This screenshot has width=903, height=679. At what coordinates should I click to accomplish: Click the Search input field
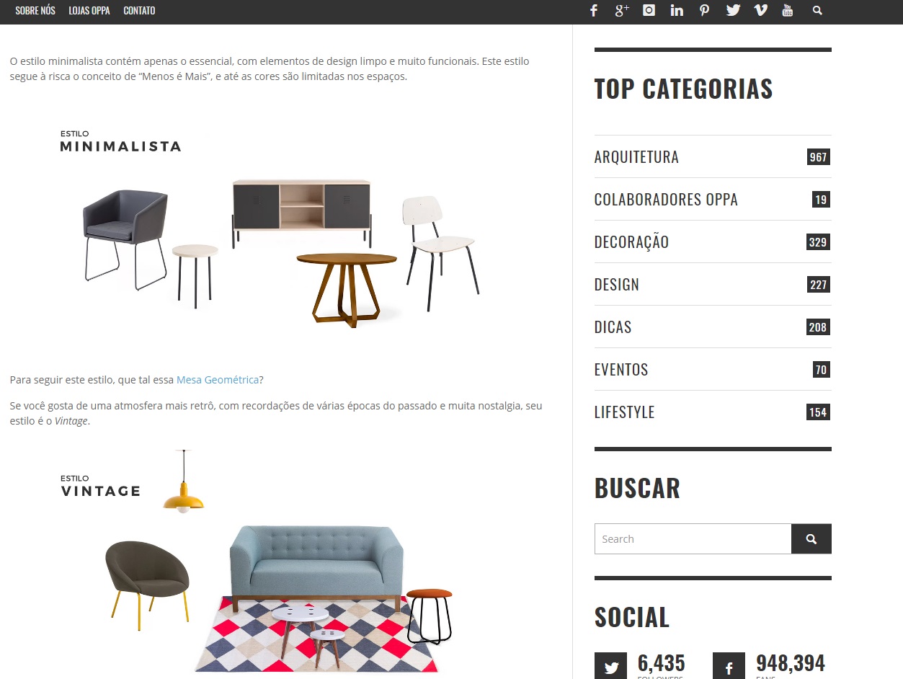pyautogui.click(x=693, y=538)
